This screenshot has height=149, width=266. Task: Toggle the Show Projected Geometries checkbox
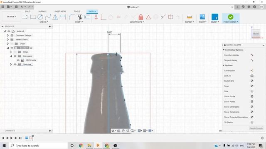click(252, 117)
